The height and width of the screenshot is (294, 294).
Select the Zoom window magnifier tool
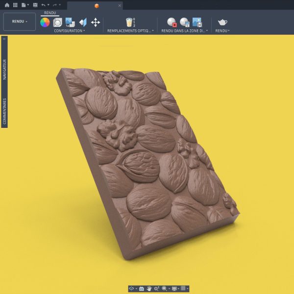coord(164,289)
